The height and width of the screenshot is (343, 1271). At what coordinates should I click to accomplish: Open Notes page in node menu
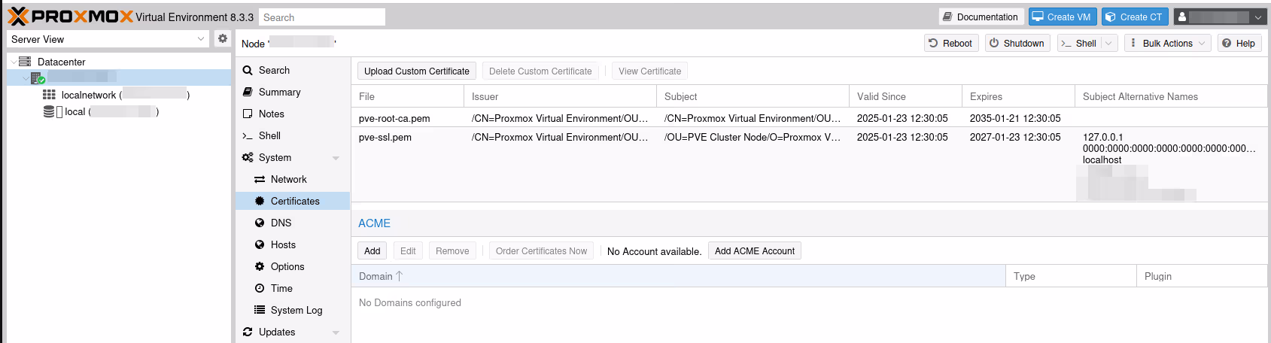coord(271,114)
